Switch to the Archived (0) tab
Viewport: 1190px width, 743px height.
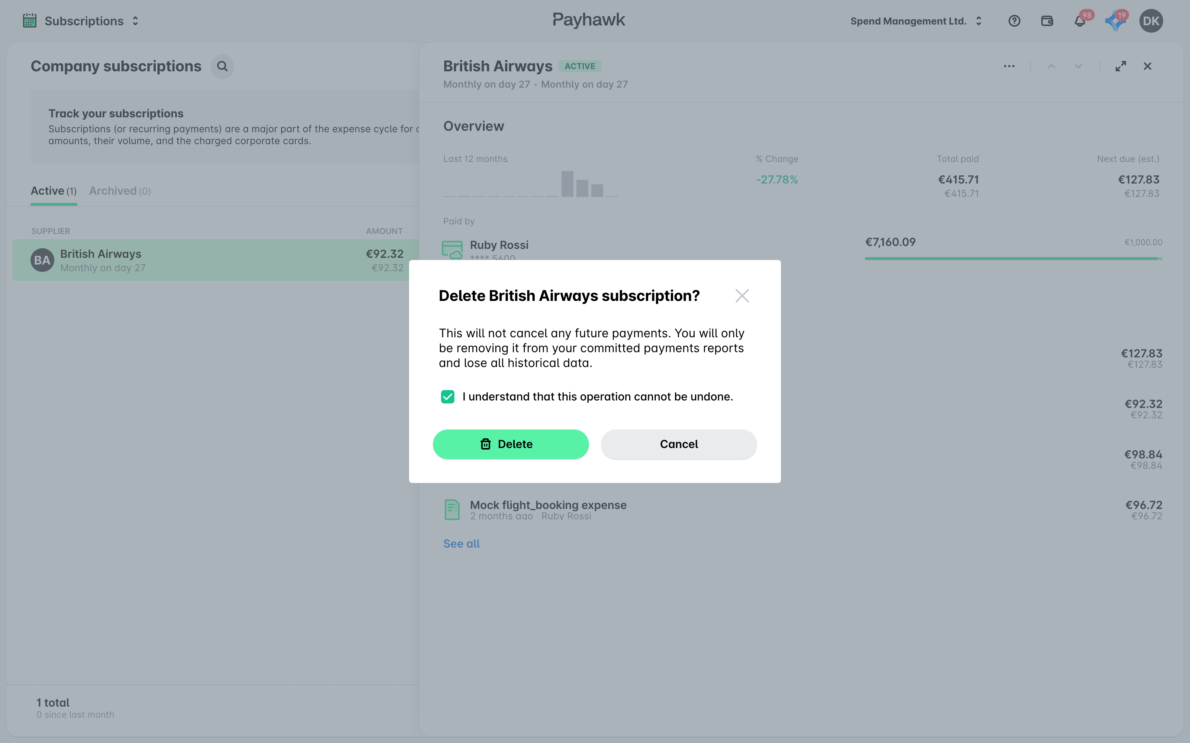[120, 191]
